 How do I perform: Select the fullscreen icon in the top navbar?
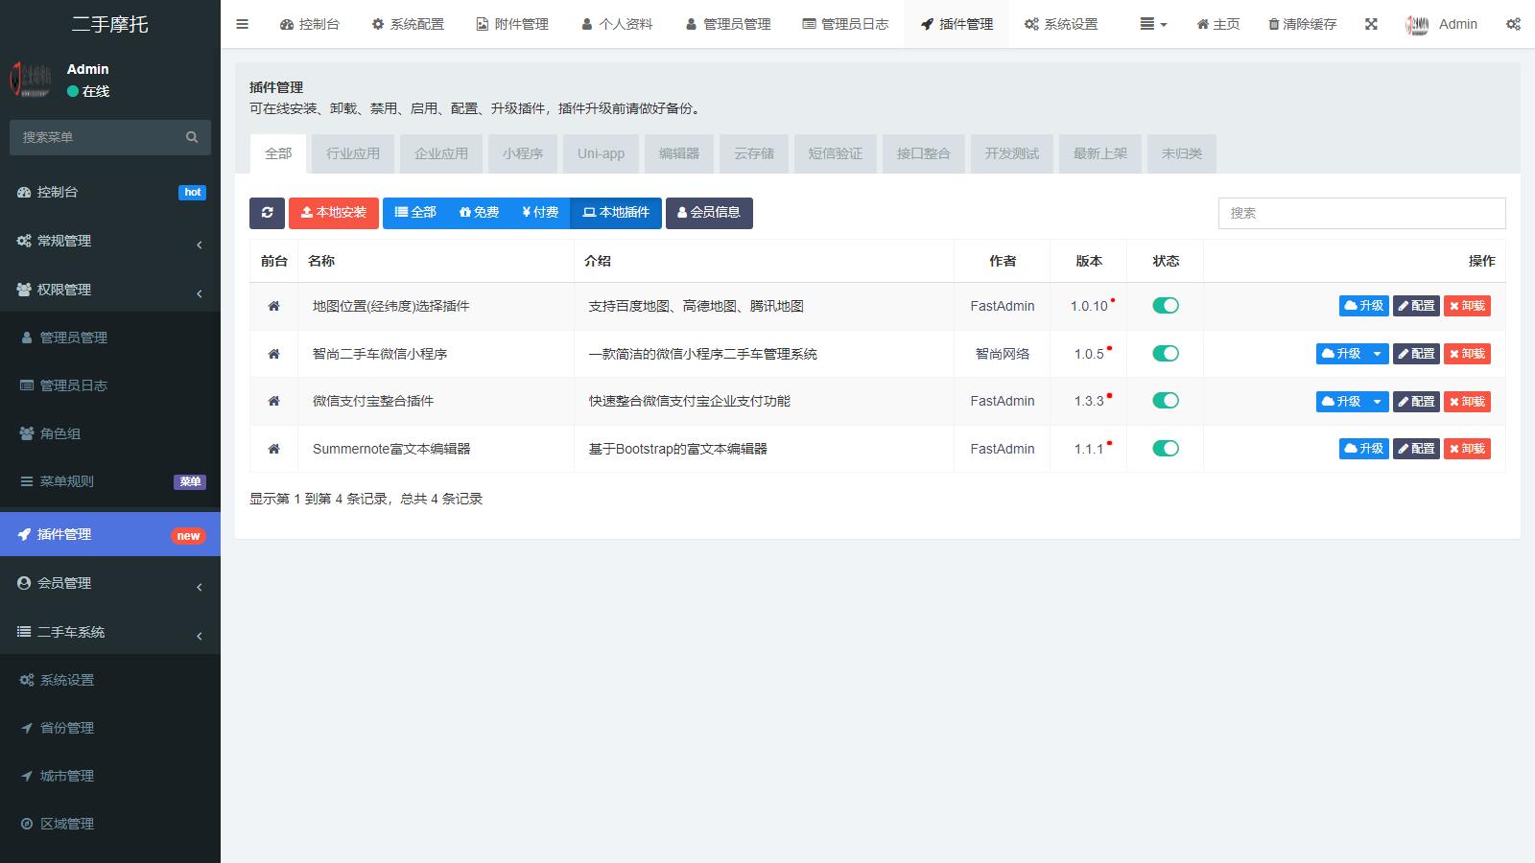1371,24
